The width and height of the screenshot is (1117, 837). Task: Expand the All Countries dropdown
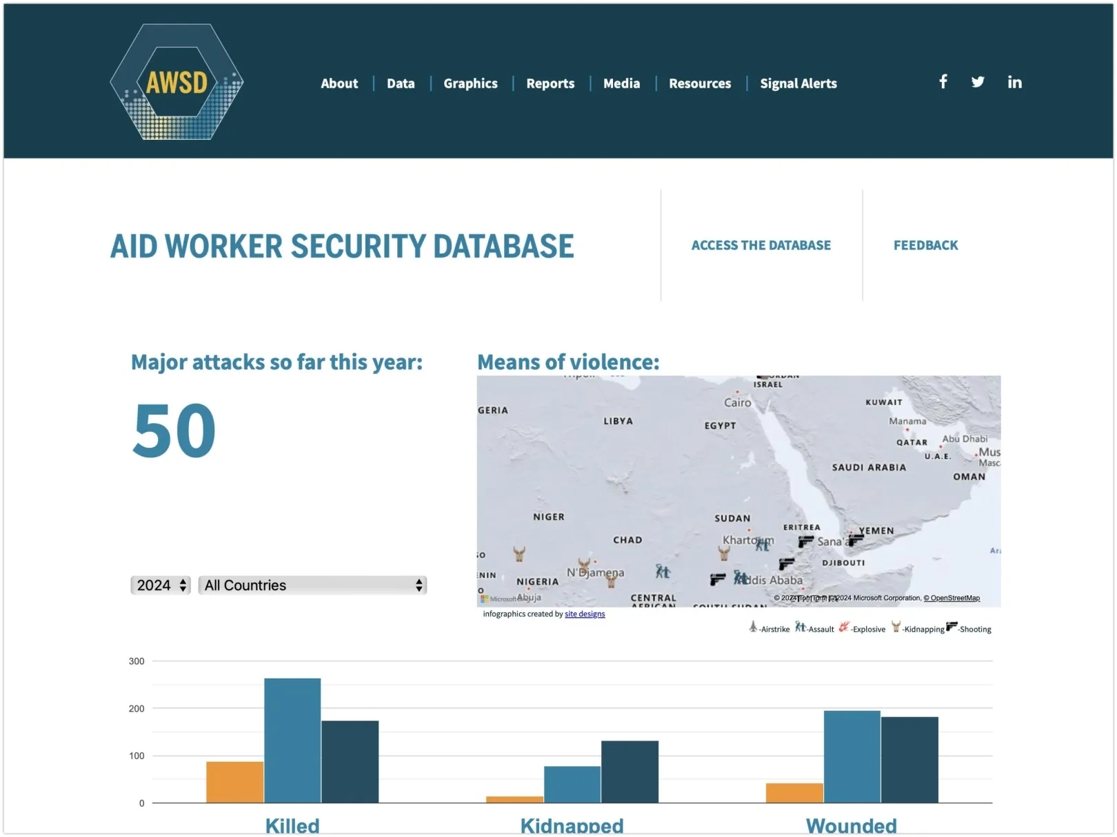pyautogui.click(x=312, y=586)
